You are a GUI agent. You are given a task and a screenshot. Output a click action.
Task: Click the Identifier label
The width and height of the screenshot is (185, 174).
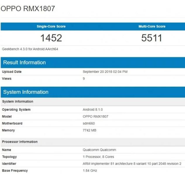coord(9,163)
